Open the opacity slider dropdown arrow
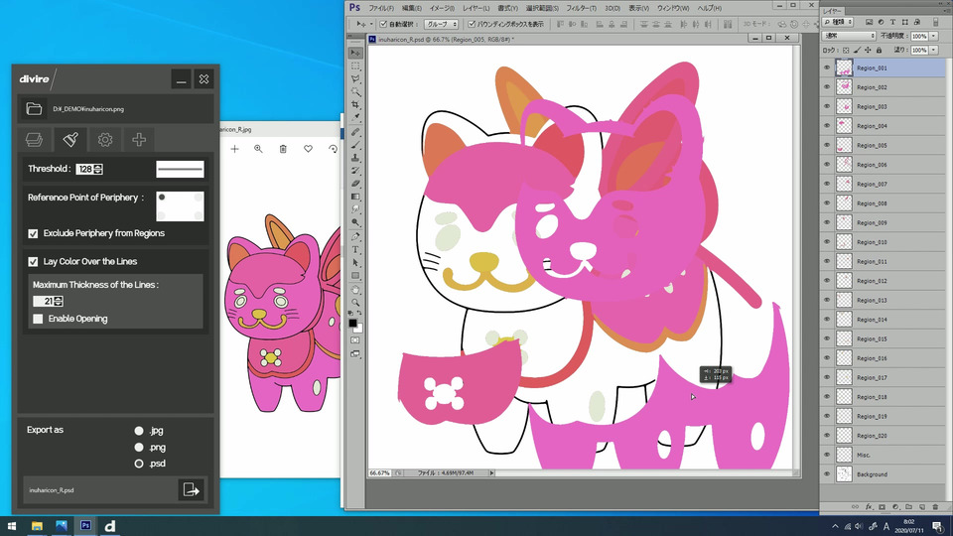The width and height of the screenshot is (953, 536). 934,36
